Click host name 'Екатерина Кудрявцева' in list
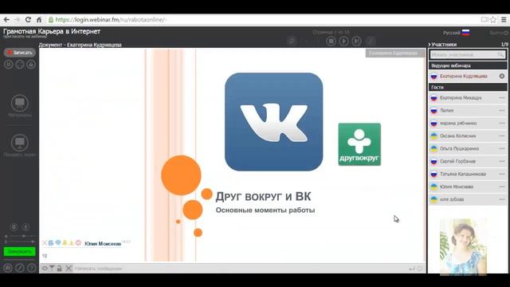Screen dimensions: 510x287 point(464,77)
